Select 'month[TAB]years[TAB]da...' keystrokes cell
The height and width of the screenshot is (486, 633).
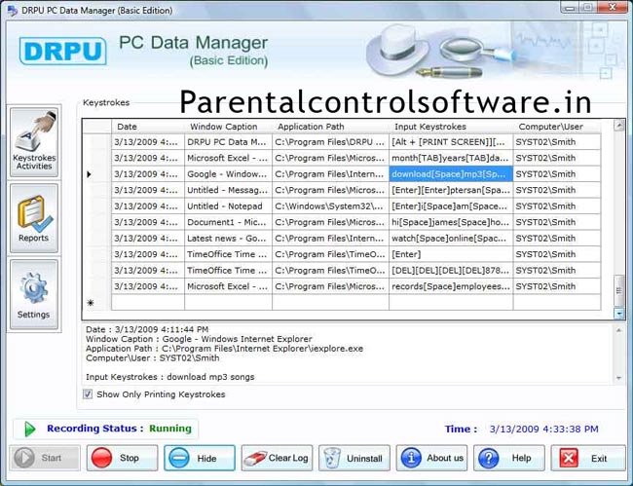click(451, 158)
